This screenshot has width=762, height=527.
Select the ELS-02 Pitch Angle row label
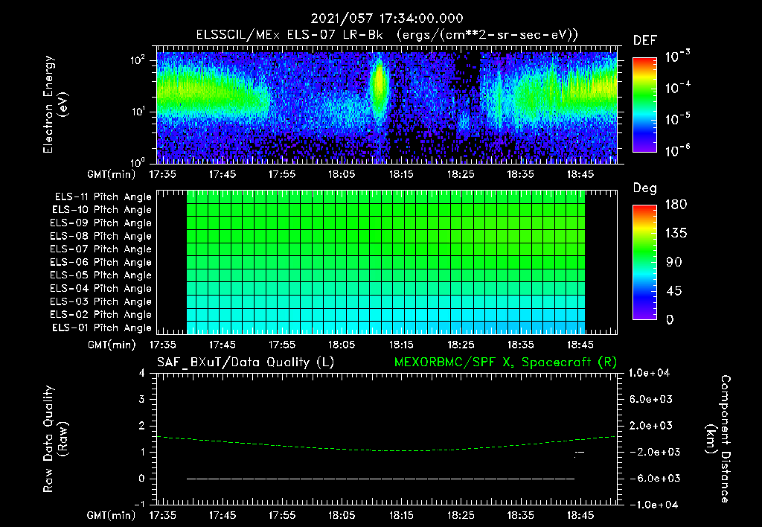point(101,315)
